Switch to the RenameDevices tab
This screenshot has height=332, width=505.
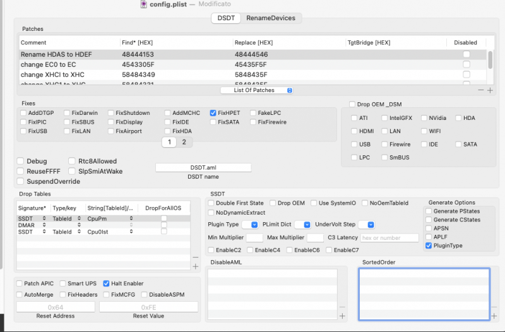pyautogui.click(x=270, y=18)
